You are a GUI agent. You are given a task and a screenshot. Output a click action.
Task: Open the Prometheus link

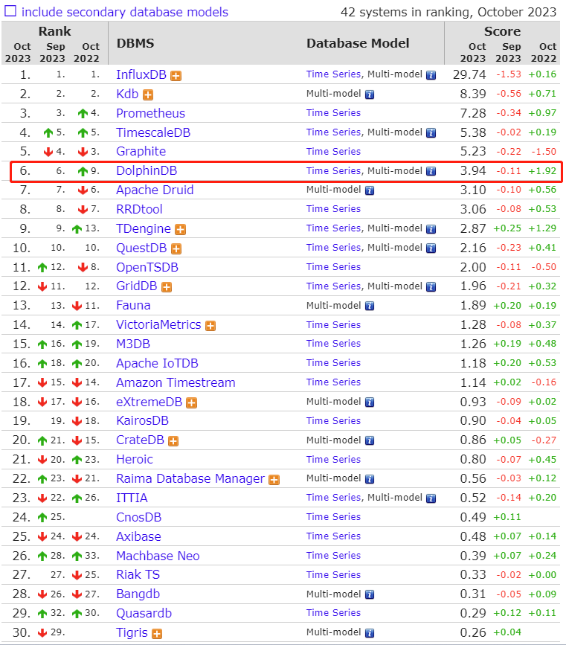(x=150, y=113)
